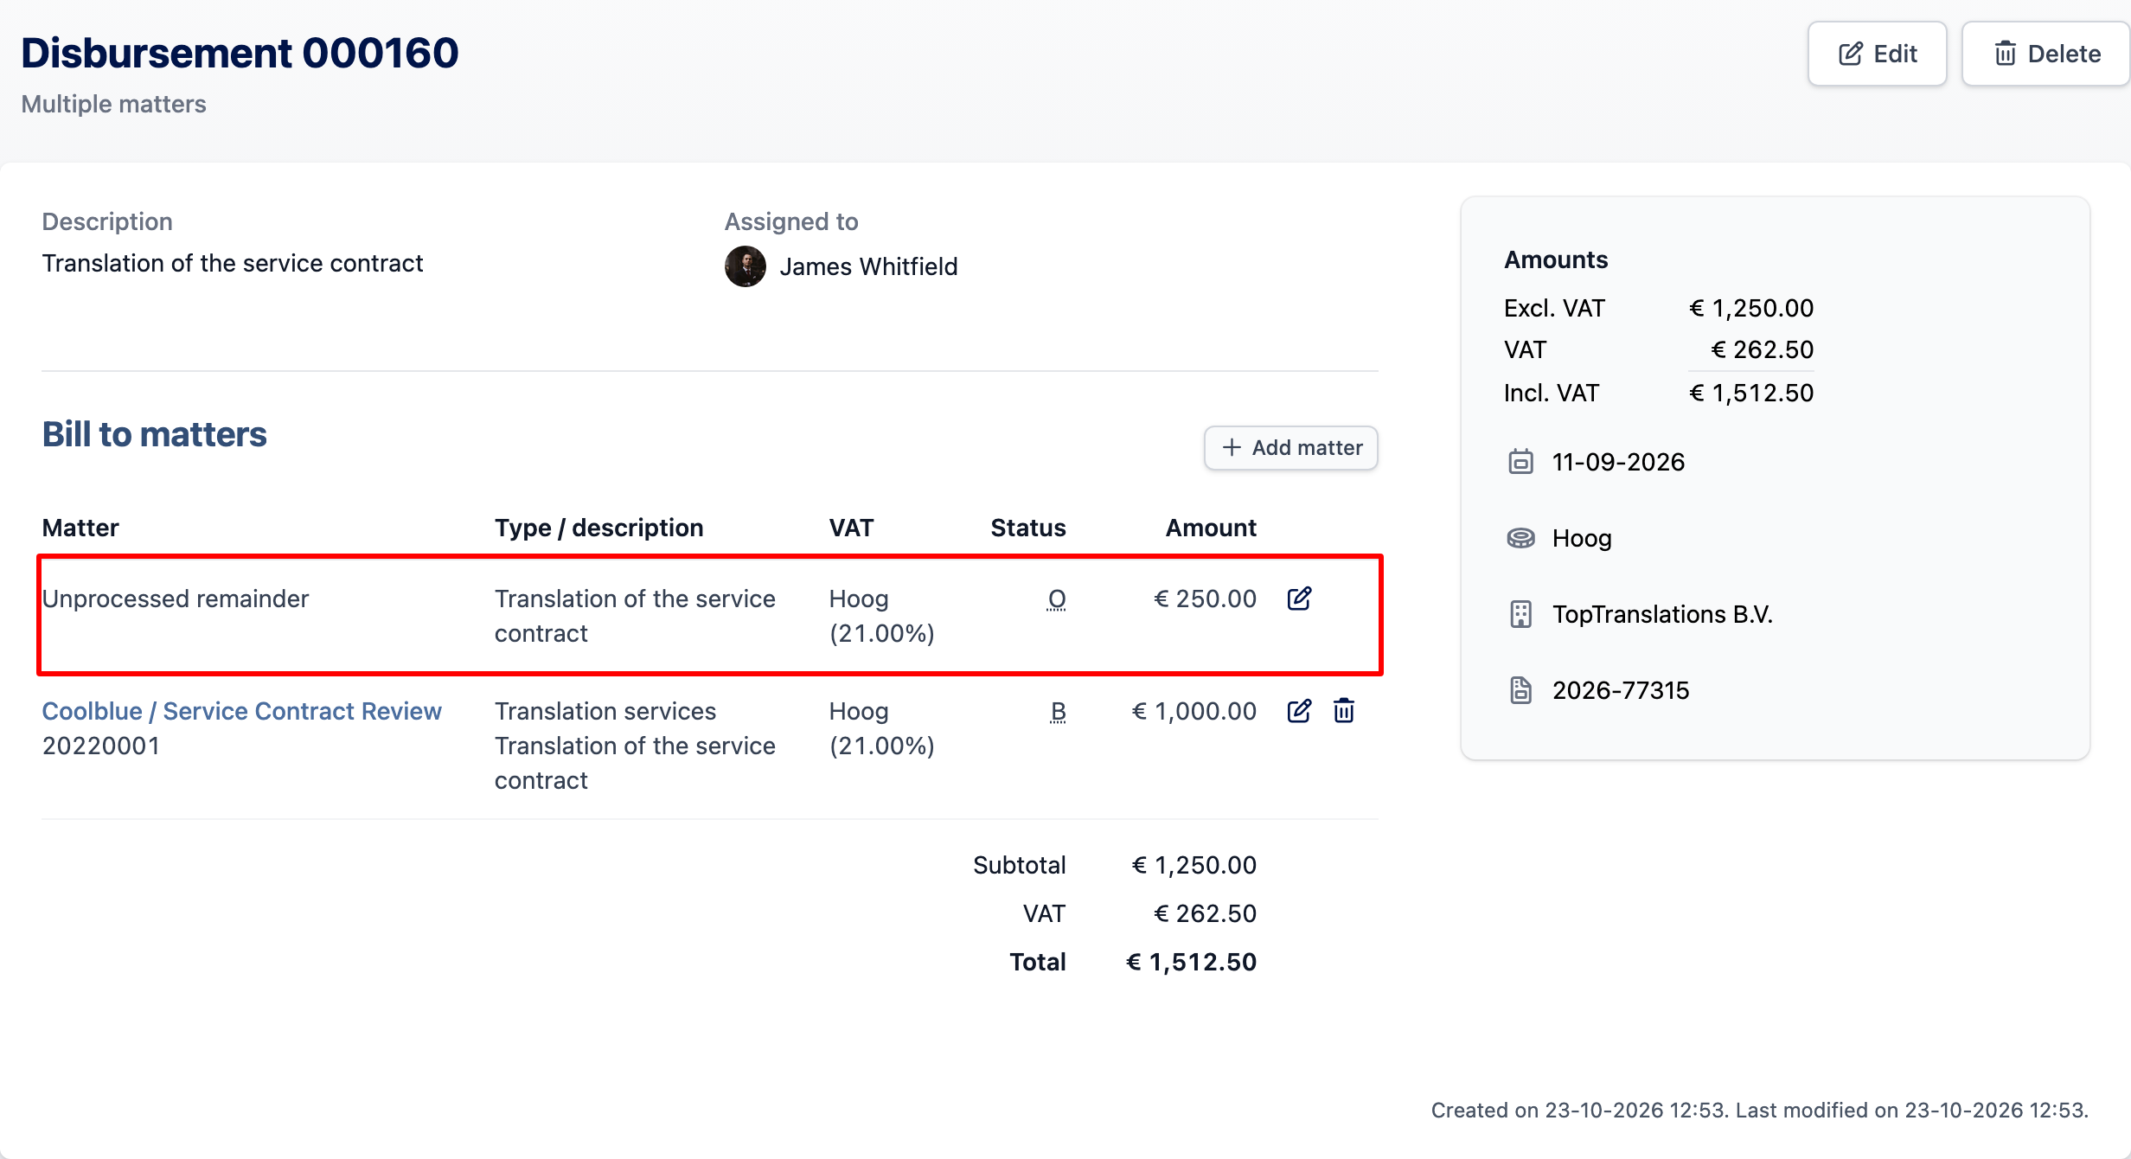Click the coin icon next to Hoog

(x=1520, y=538)
